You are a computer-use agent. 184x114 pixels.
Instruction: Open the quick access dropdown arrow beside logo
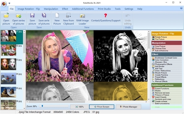(9, 3)
